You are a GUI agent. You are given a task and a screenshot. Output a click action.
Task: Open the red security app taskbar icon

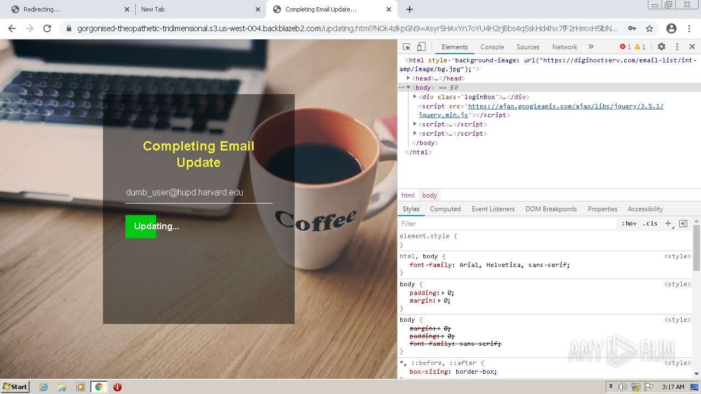[x=117, y=387]
